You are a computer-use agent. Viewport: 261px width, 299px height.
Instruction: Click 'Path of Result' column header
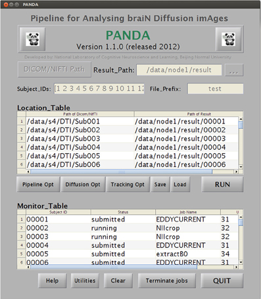pos(189,114)
